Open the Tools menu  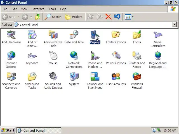(x=52, y=9)
